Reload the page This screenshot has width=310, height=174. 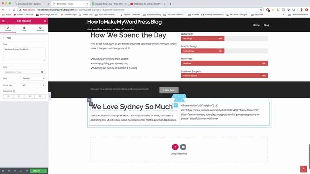pos(14,10)
